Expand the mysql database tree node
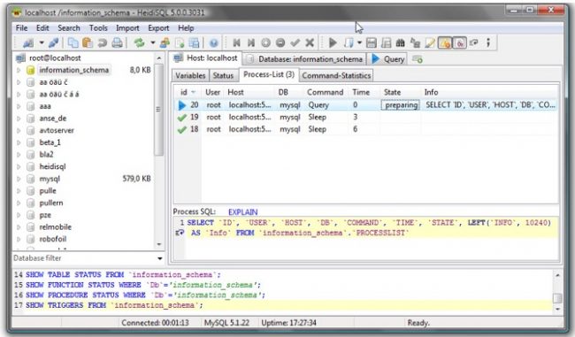Screen dimensions: 575x337 point(19,179)
